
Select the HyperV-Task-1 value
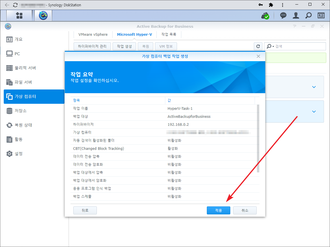[180, 109]
